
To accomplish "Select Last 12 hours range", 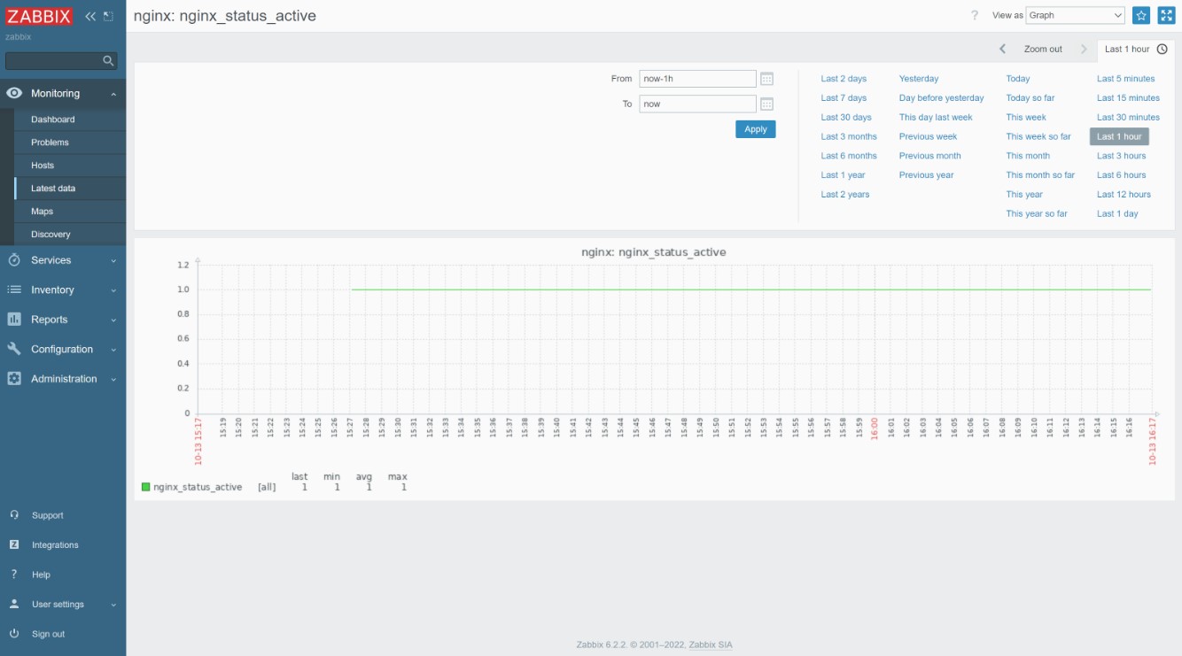I will (x=1124, y=195).
